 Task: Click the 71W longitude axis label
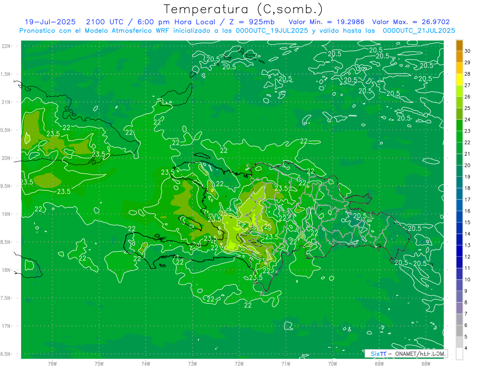[286, 363]
